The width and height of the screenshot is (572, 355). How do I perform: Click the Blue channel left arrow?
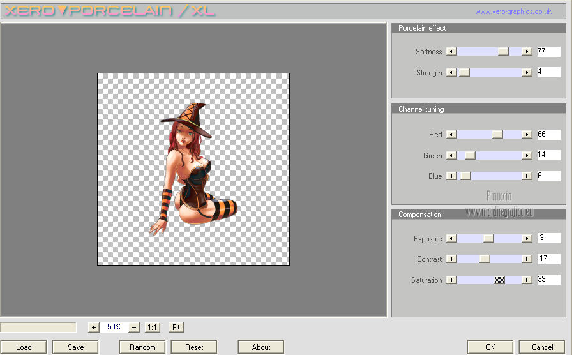pyautogui.click(x=451, y=176)
